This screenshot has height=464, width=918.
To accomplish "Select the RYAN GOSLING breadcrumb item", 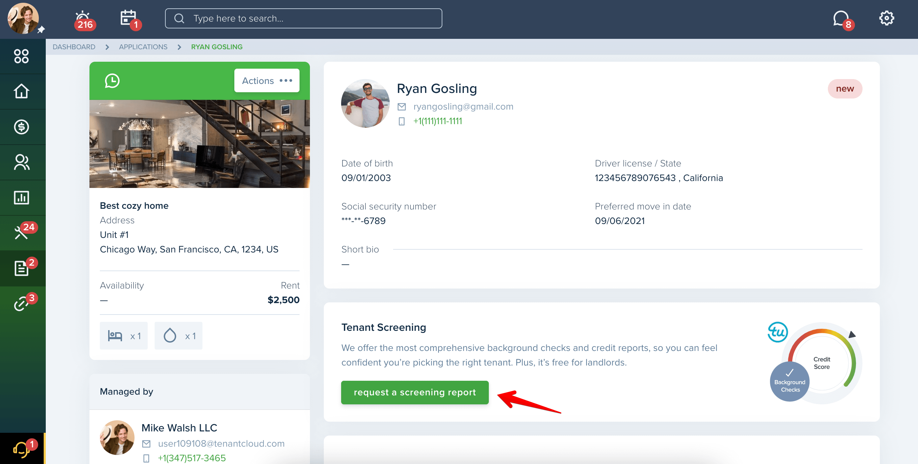I will [217, 47].
